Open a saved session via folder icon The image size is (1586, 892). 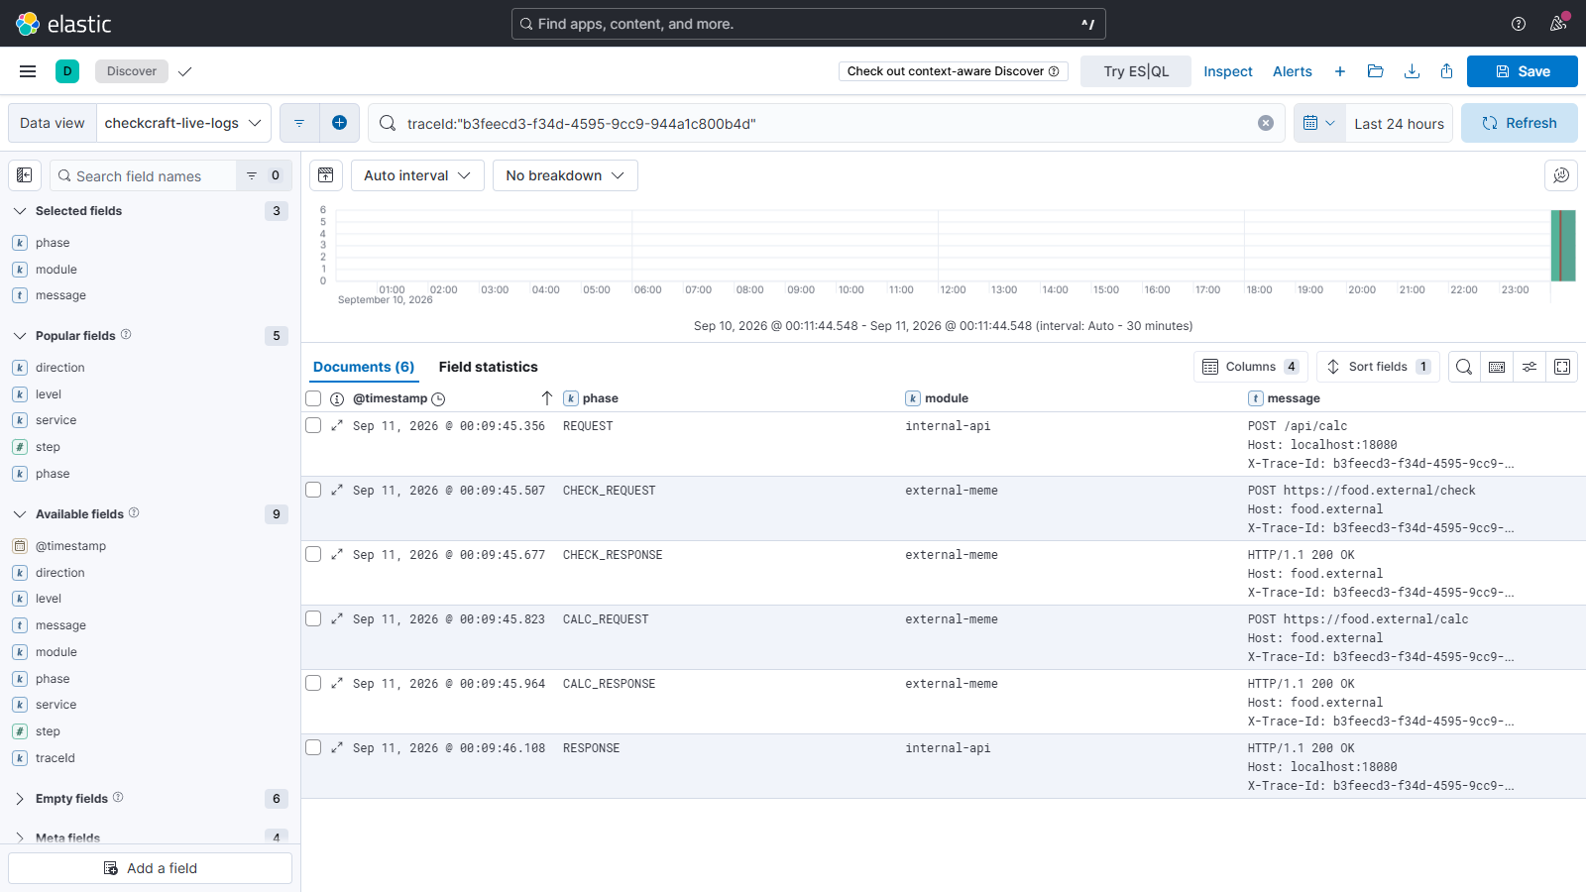pyautogui.click(x=1375, y=71)
